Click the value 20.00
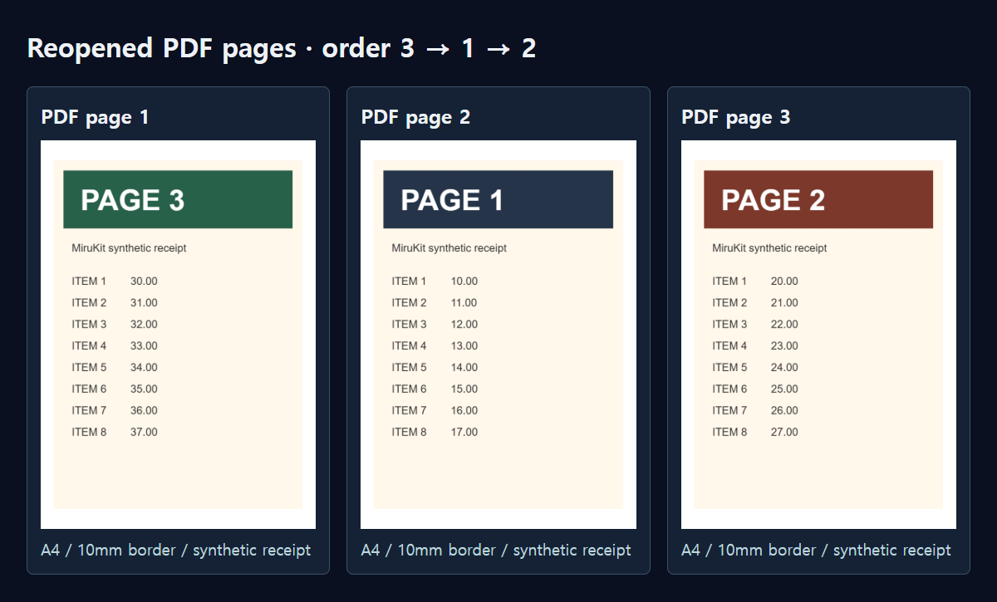This screenshot has width=997, height=602. [x=784, y=281]
